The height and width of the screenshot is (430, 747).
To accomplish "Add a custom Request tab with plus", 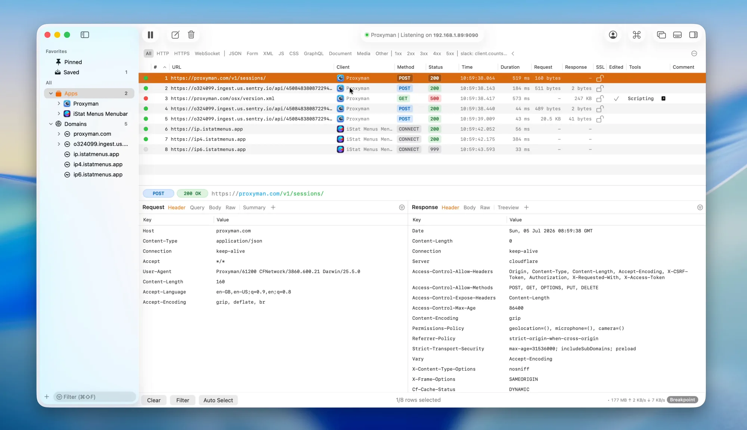I will 273,207.
